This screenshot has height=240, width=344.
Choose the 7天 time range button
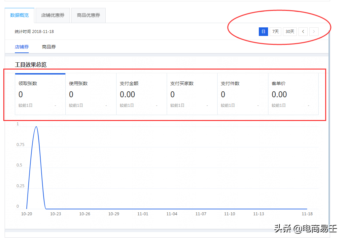275,32
